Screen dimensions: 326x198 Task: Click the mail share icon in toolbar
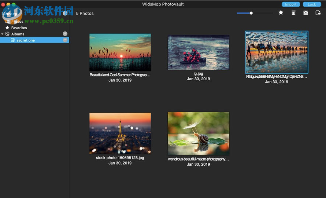[x=305, y=13]
